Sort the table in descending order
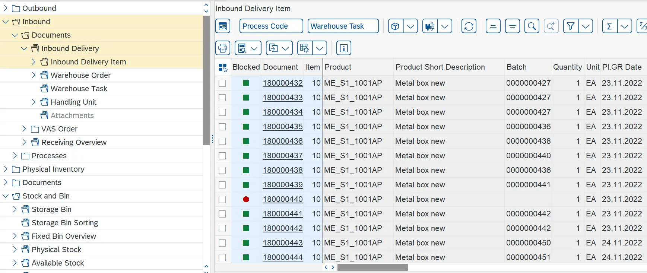The width and height of the screenshot is (647, 273). coord(513,26)
